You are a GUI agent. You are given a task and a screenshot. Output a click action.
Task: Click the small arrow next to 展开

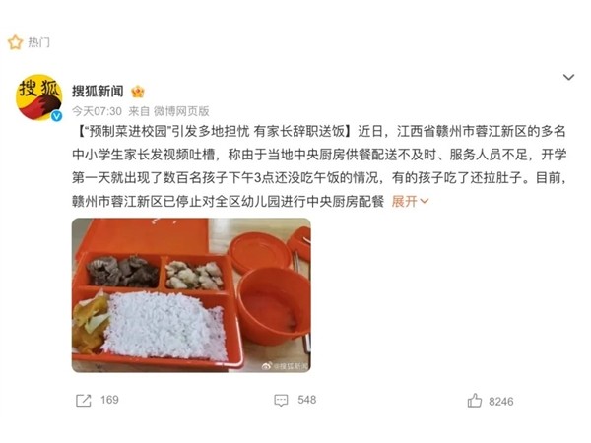pyautogui.click(x=424, y=202)
